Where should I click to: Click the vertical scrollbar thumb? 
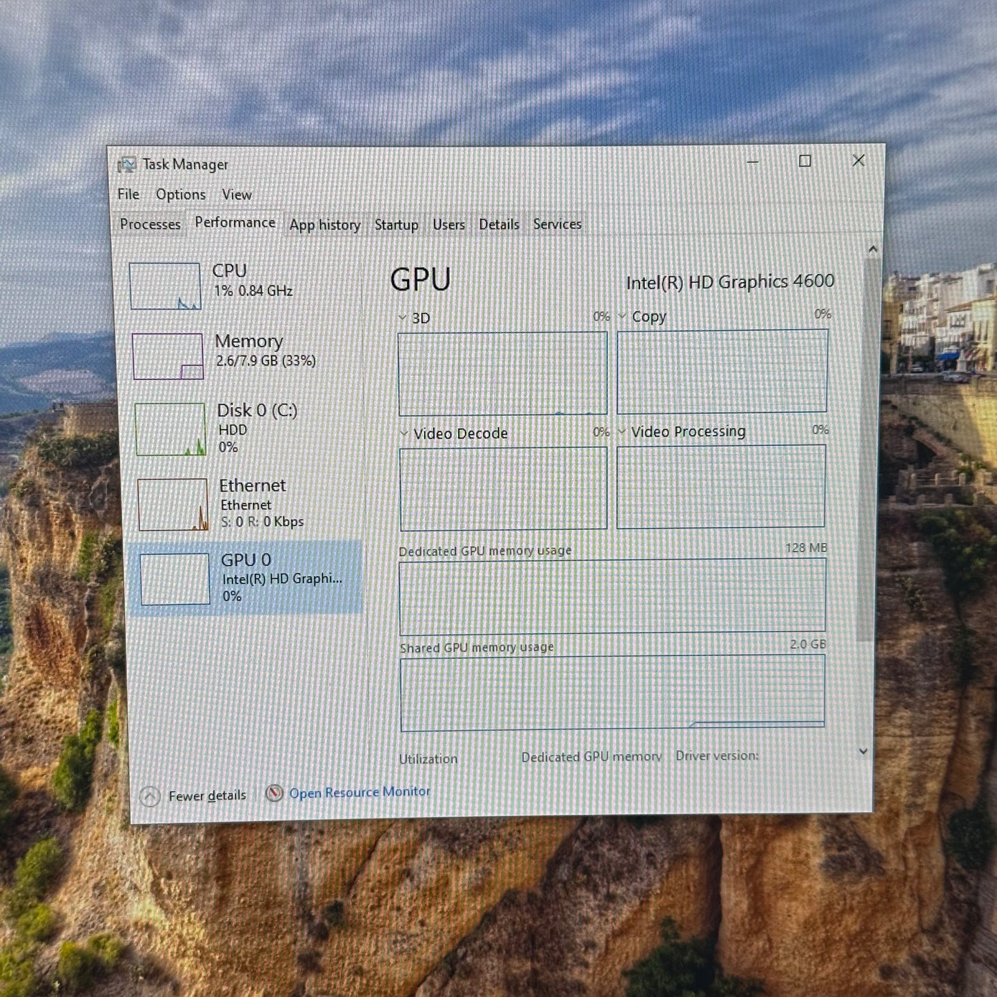pyautogui.click(x=869, y=450)
